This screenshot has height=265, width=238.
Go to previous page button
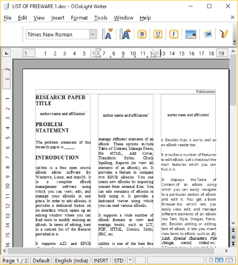[x=233, y=230]
